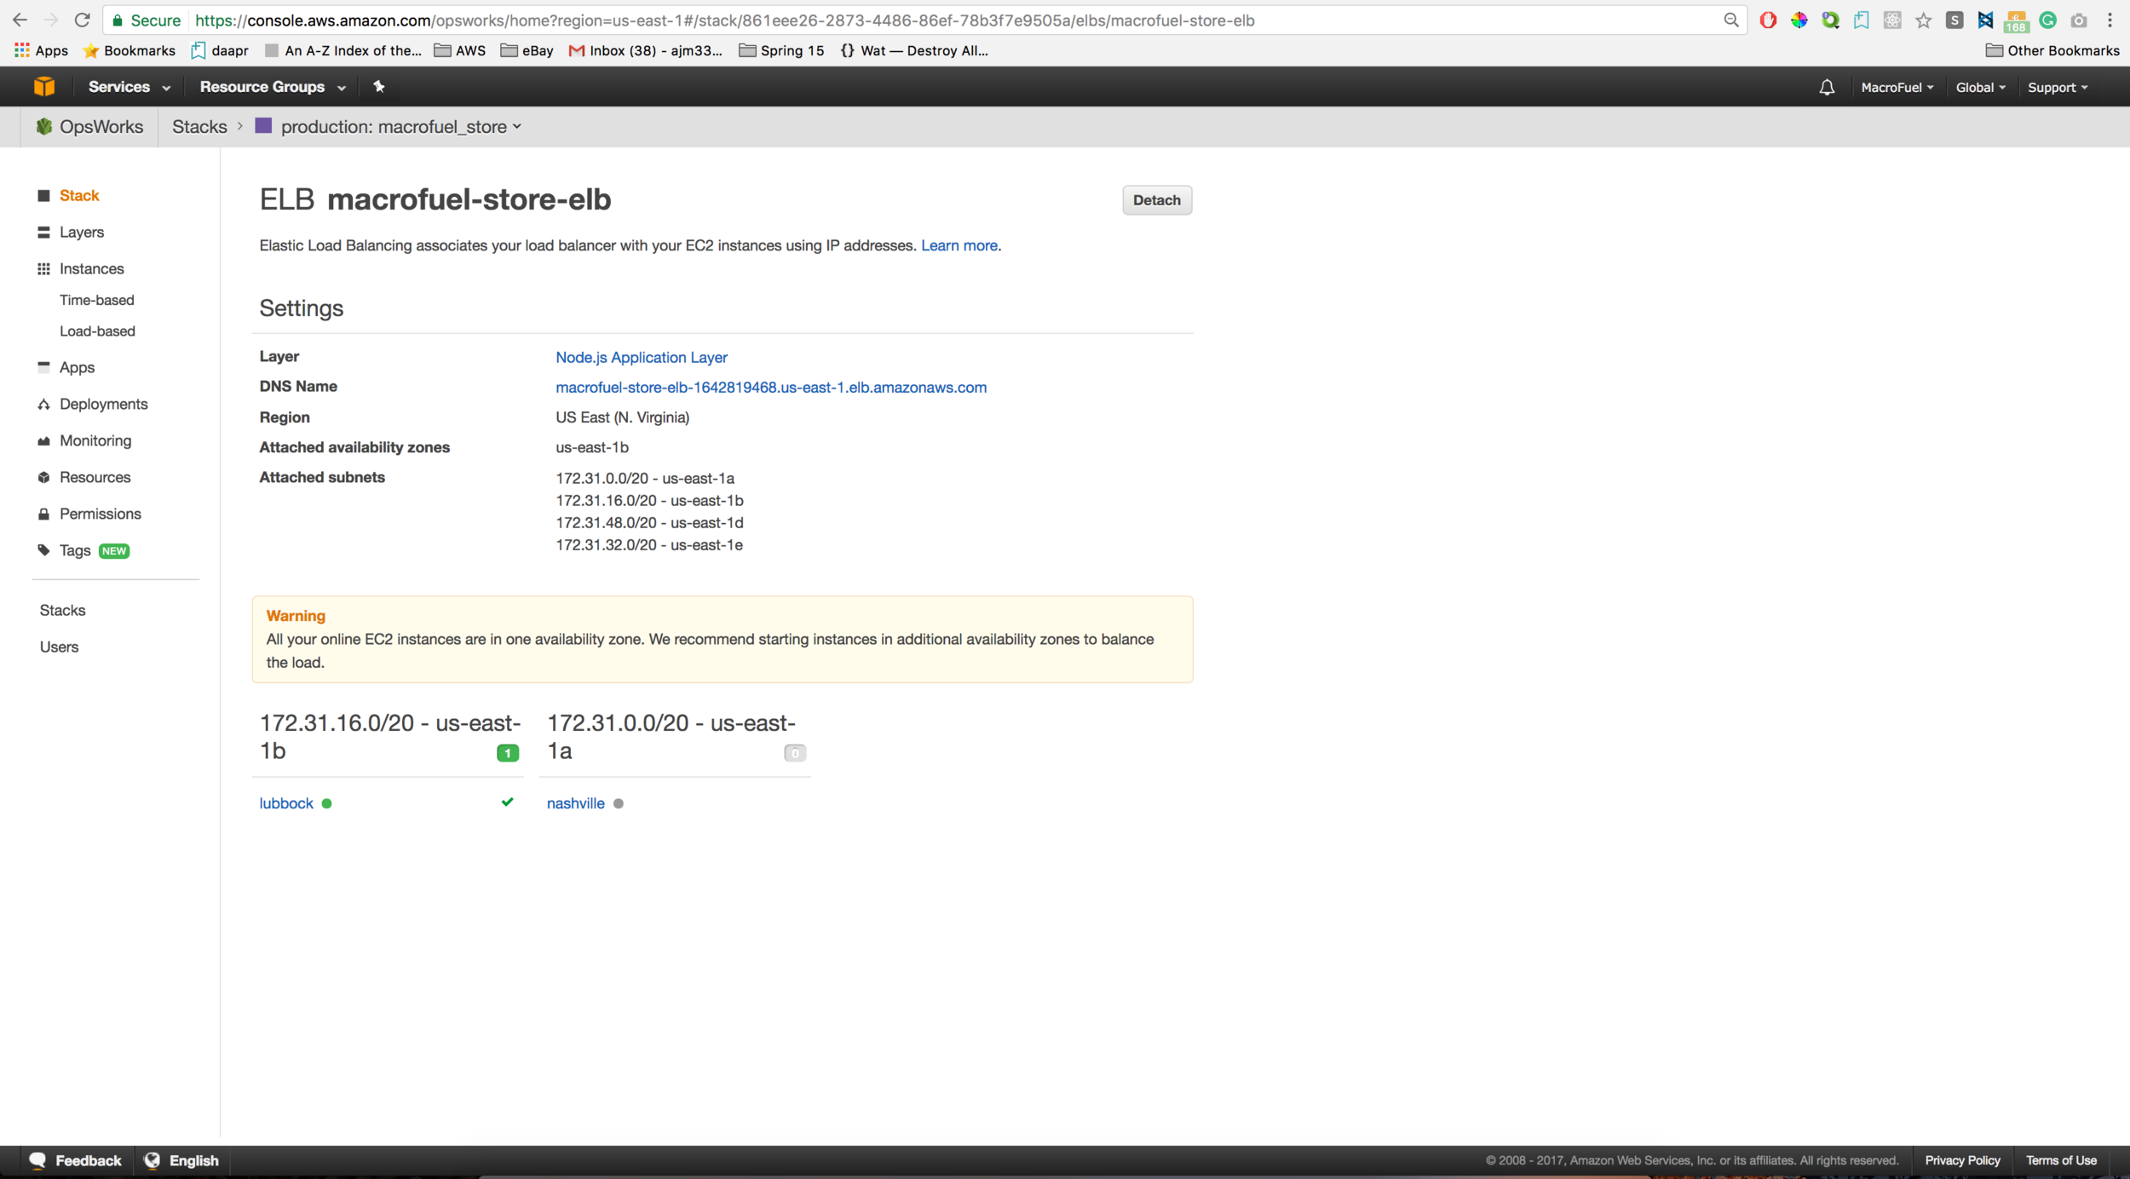Viewport: 2130px width, 1179px height.
Task: Open the Chrome three-dot menu
Action: (2110, 20)
